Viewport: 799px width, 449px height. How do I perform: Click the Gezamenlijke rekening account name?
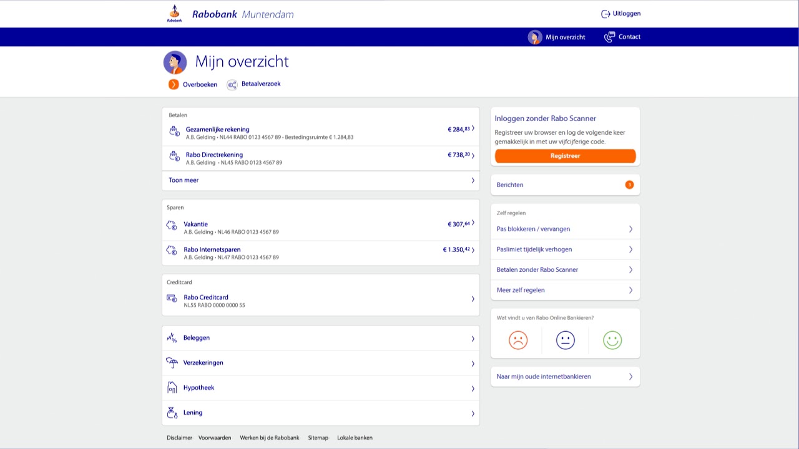(x=218, y=130)
